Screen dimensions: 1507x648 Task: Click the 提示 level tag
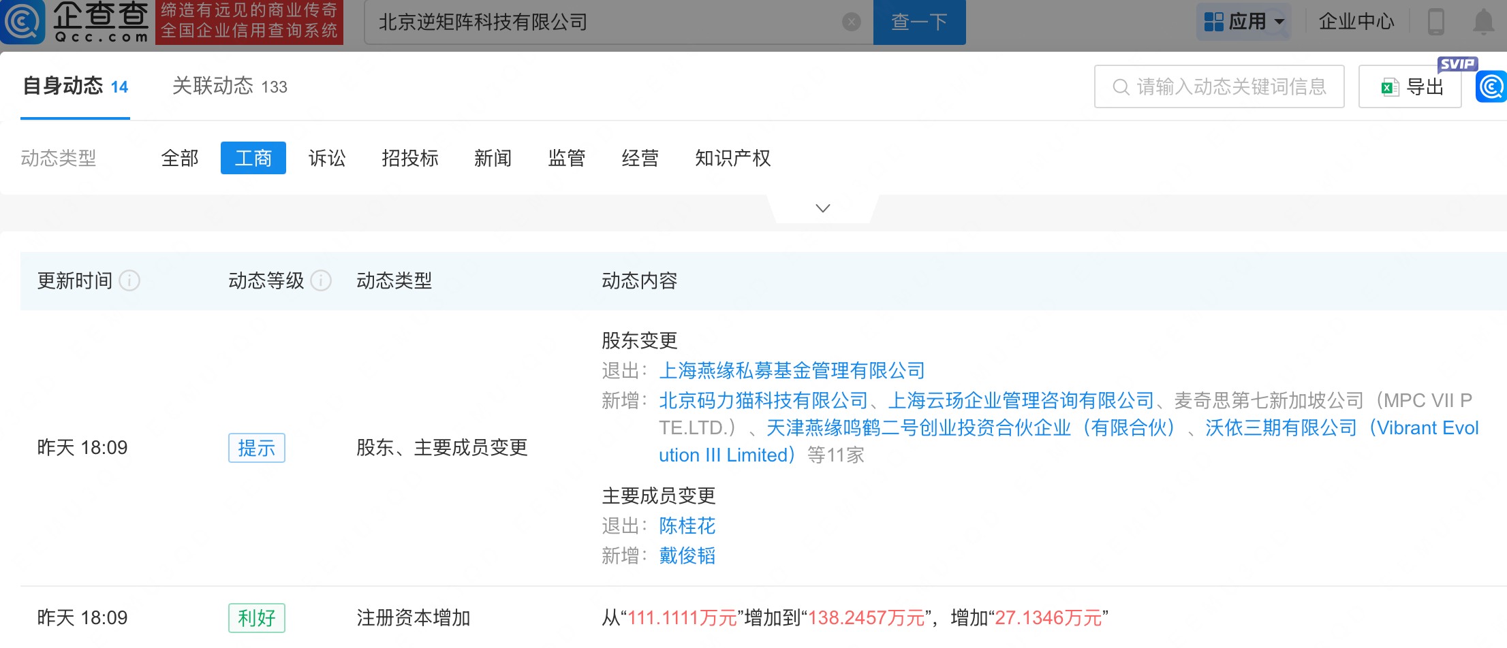(257, 448)
